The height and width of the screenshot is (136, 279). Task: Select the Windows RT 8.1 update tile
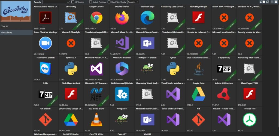[250, 17]
